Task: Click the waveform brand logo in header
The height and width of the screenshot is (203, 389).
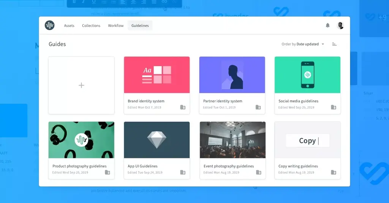Action: click(x=49, y=25)
